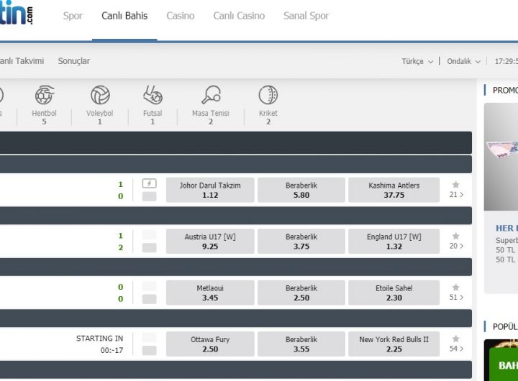Open the Canlı Takvimi page

point(22,61)
